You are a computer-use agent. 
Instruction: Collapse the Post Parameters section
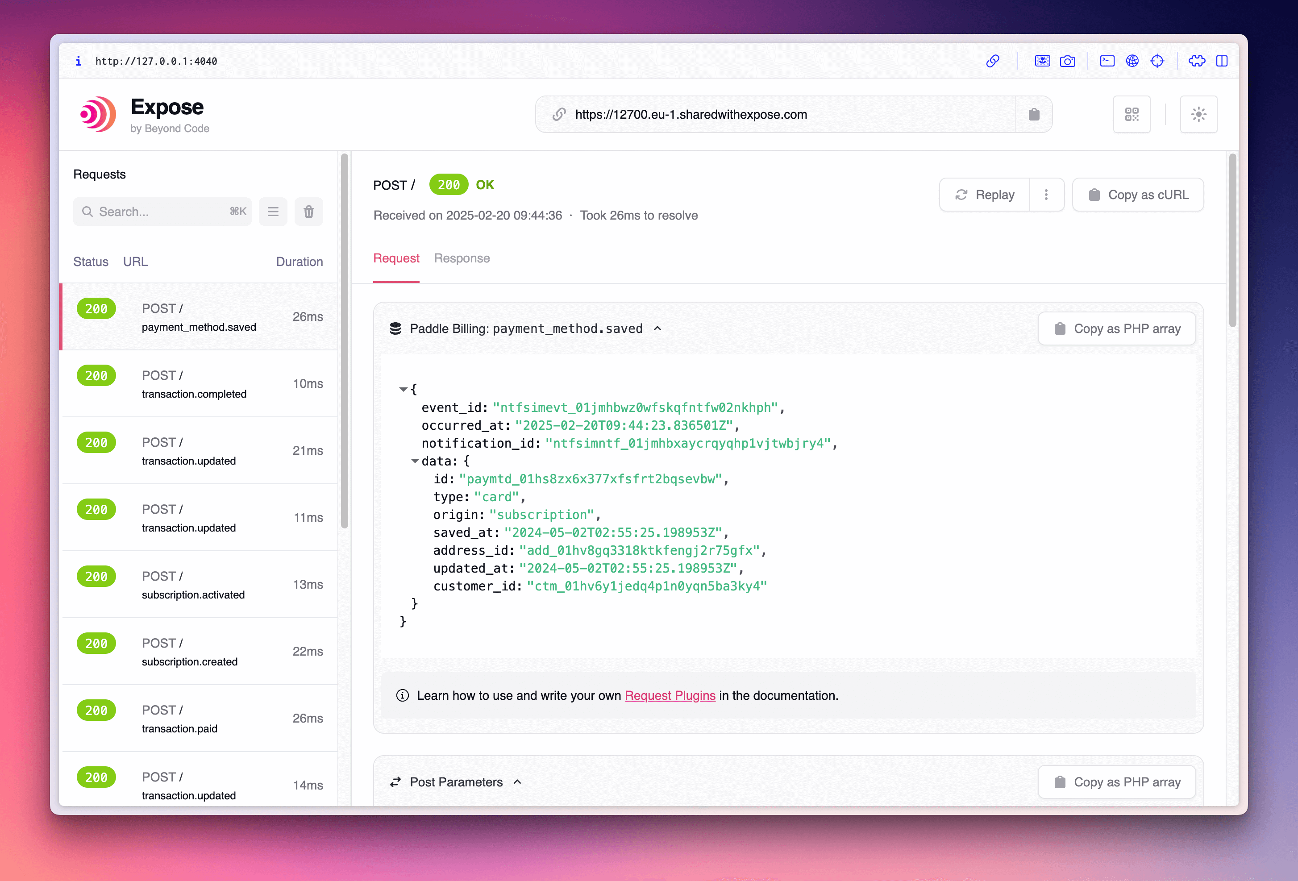pyautogui.click(x=517, y=782)
